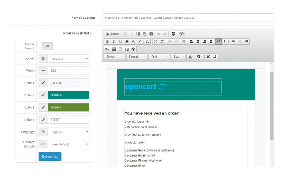This screenshot has height=180, width=288.
Task: Click the Color 3 brush icon
Action: tap(43, 107)
